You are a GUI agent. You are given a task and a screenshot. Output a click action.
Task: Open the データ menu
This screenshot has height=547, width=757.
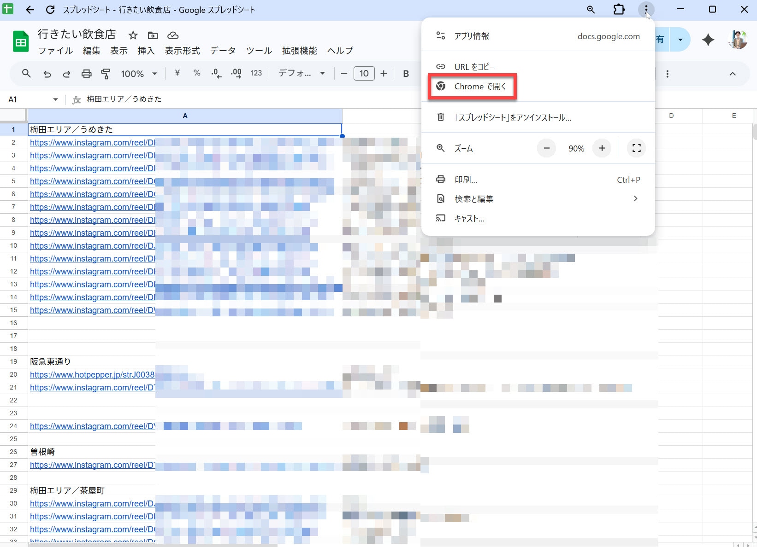(223, 51)
